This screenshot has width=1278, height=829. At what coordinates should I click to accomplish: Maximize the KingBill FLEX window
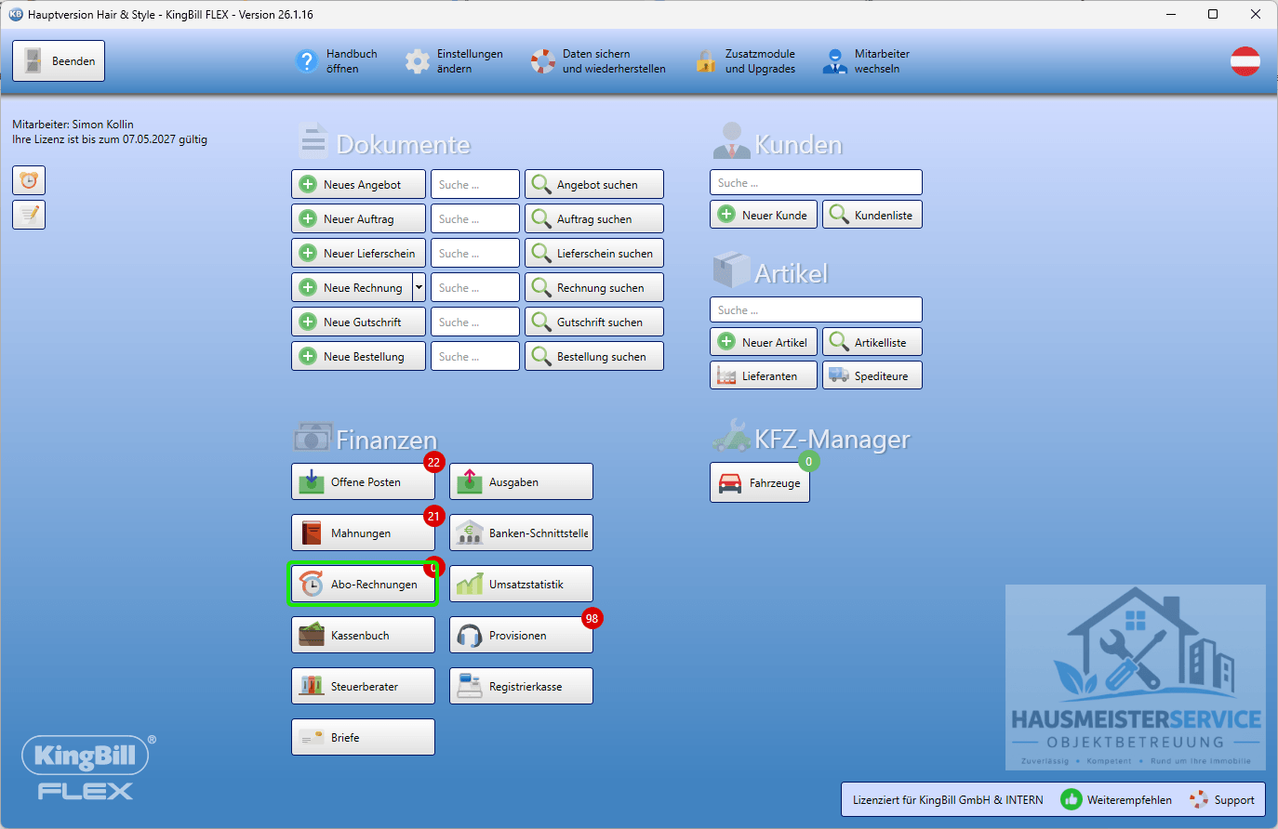[x=1213, y=14]
